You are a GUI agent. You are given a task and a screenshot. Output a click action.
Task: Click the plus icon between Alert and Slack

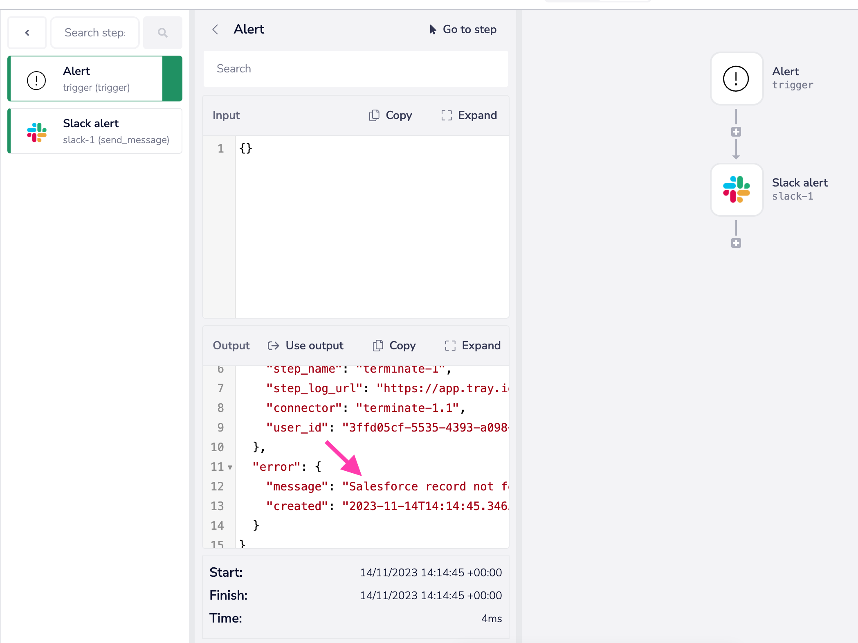[x=736, y=132]
